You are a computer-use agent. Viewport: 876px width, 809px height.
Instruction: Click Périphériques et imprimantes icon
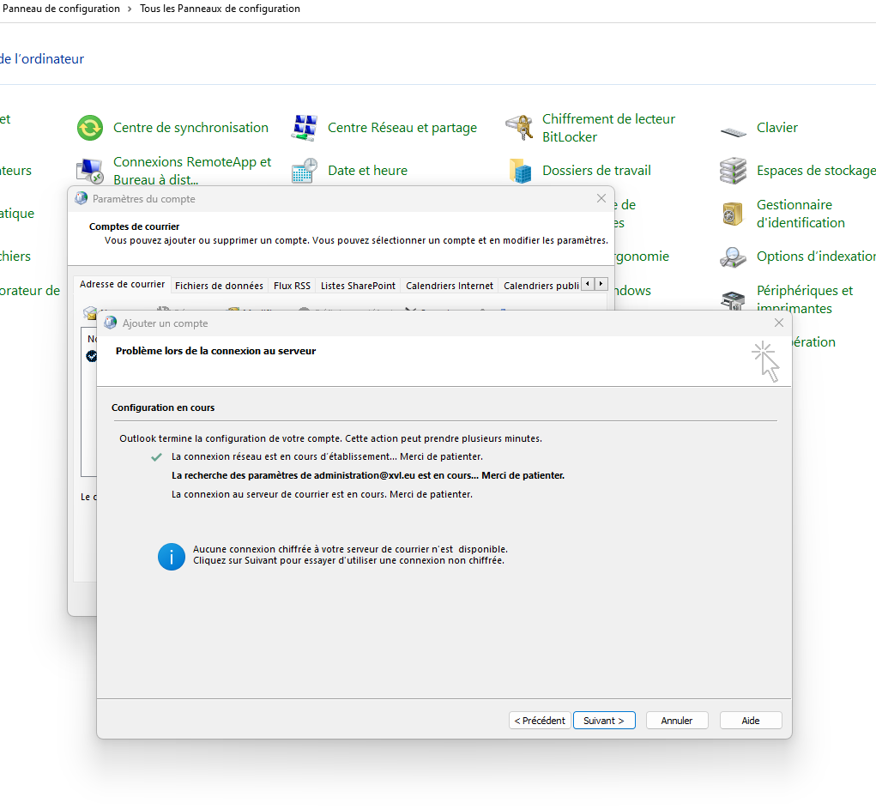click(734, 299)
